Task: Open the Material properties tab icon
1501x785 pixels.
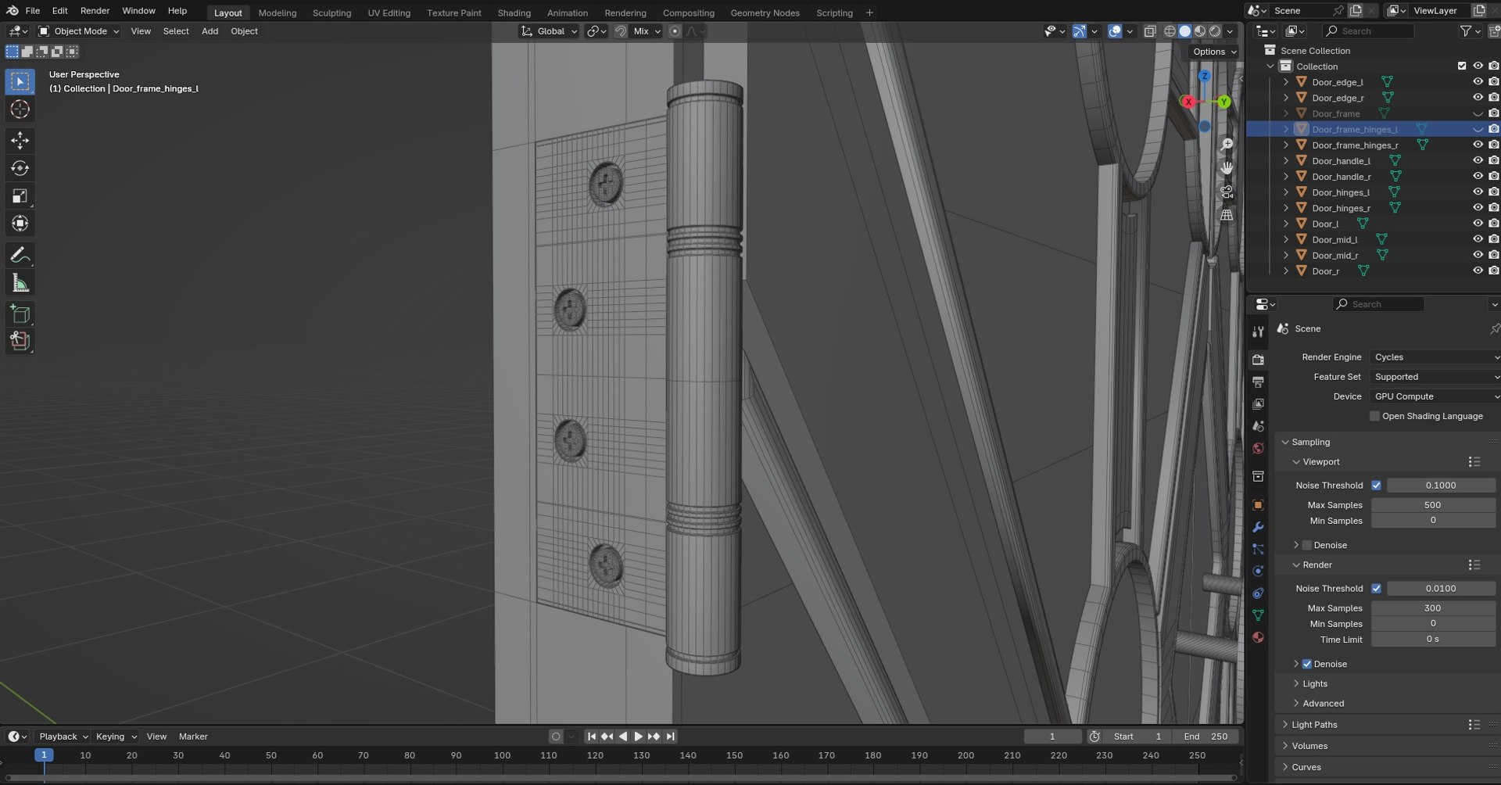Action: 1258,637
